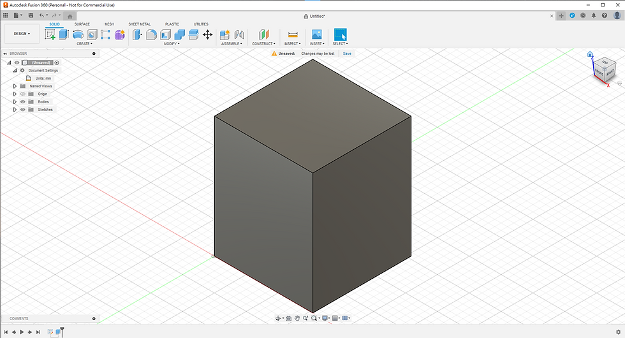Open the CREATE dropdown menu
This screenshot has height=338, width=625.
84,44
